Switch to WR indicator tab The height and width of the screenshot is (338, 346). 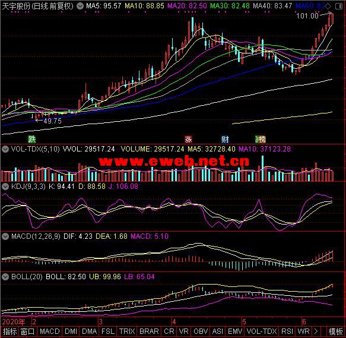point(303,331)
